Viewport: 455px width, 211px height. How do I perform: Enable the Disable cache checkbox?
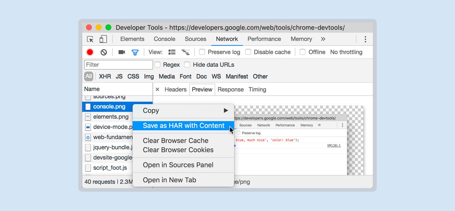[x=248, y=52]
